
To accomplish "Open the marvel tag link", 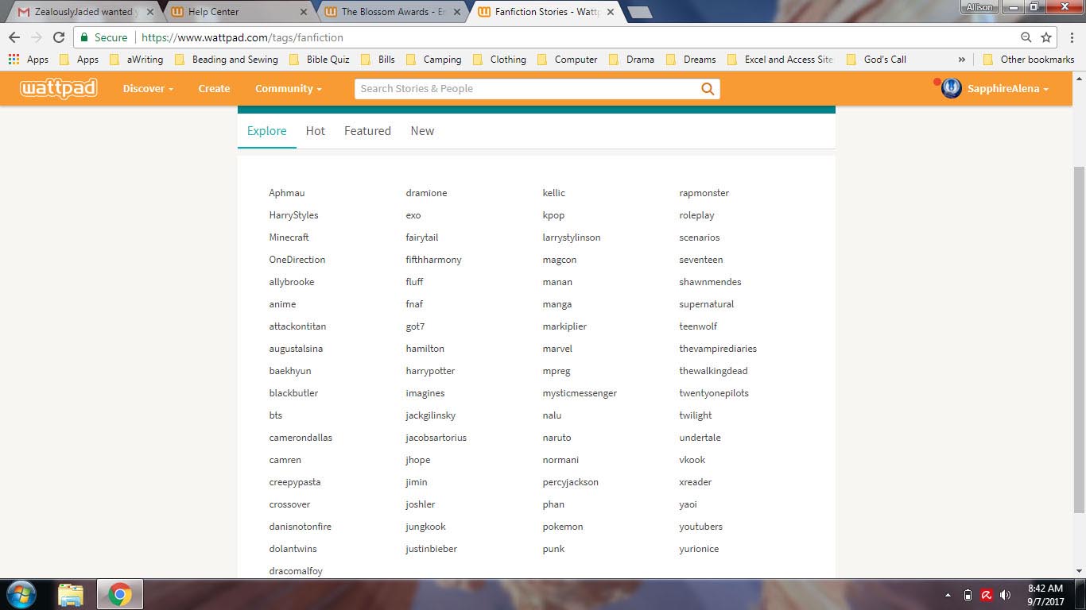I will [557, 349].
